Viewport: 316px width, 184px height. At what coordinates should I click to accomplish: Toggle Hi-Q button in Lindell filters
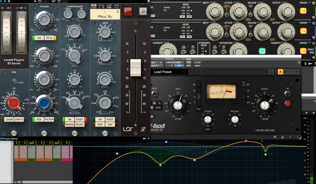pyautogui.click(x=49, y=38)
